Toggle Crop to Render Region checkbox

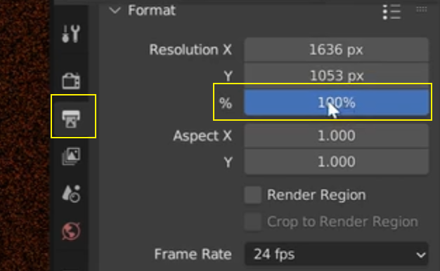[x=253, y=222]
